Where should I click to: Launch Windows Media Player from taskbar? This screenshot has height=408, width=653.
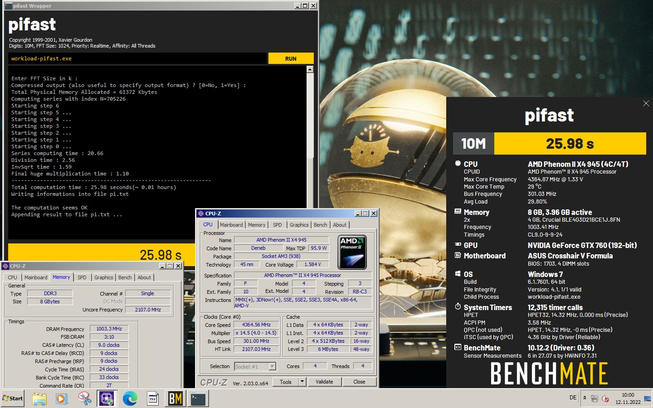tap(61, 398)
